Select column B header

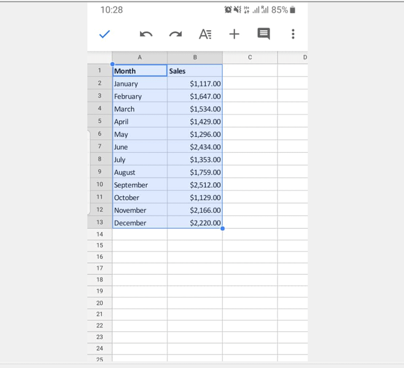pyautogui.click(x=195, y=58)
